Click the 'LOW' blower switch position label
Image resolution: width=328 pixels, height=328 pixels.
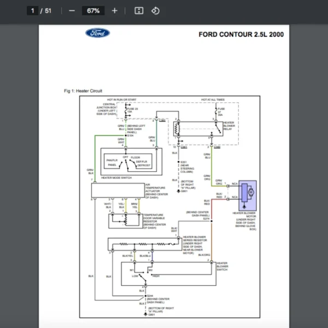coord(135,276)
